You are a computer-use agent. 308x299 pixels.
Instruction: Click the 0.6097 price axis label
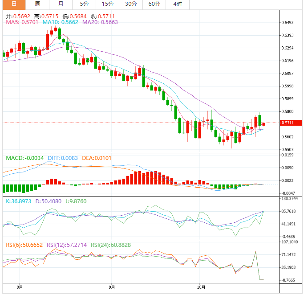(x=288, y=74)
